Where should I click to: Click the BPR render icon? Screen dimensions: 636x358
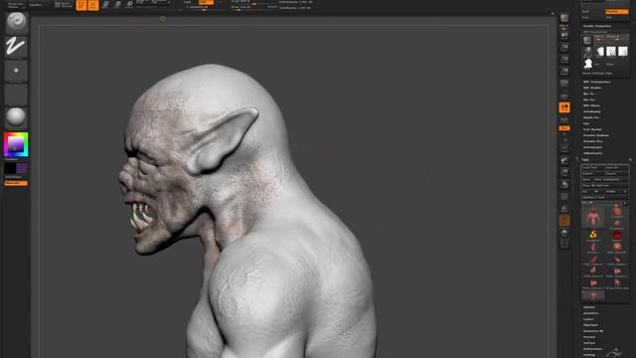tap(564, 18)
